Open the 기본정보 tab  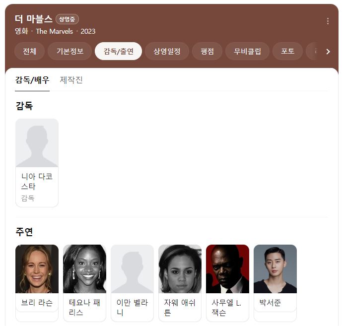pyautogui.click(x=69, y=51)
